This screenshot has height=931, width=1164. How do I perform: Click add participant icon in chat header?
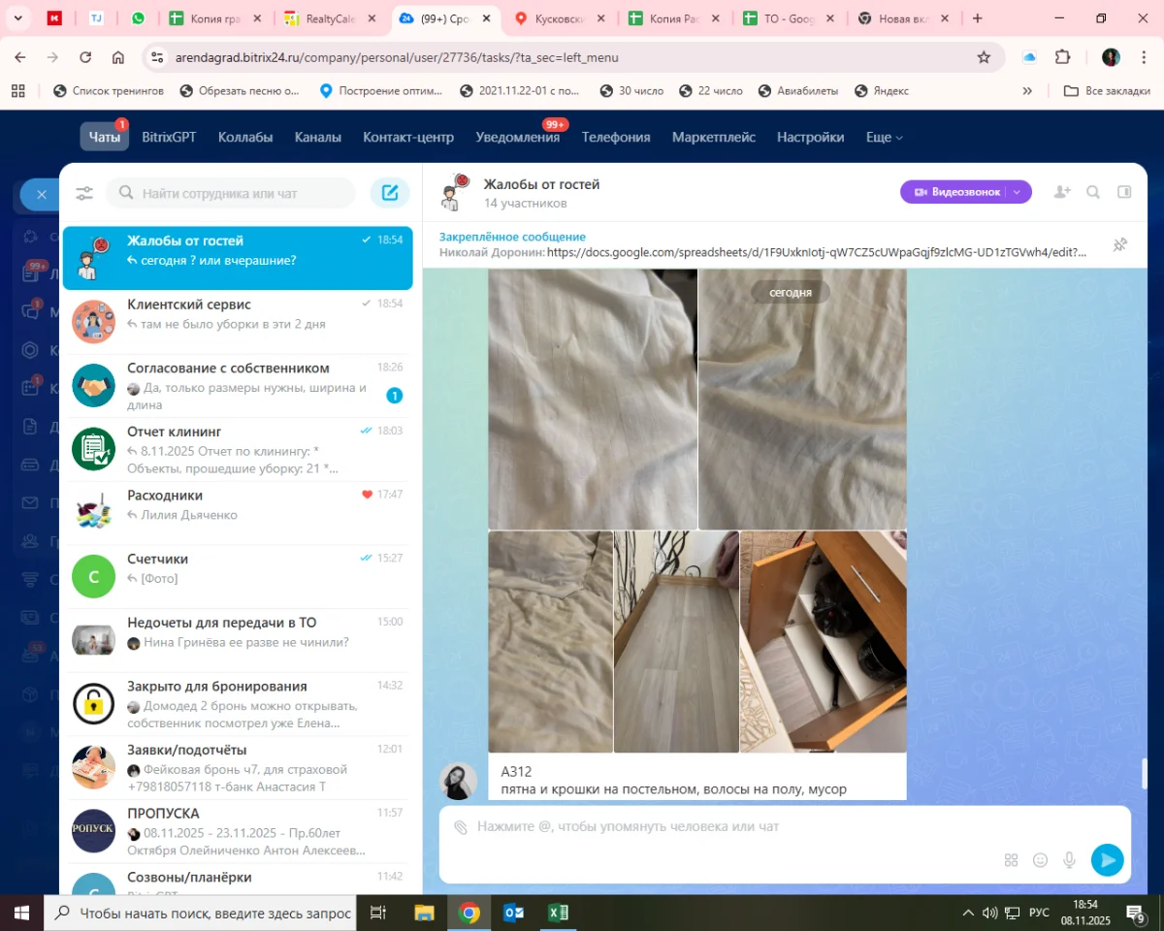tap(1062, 192)
